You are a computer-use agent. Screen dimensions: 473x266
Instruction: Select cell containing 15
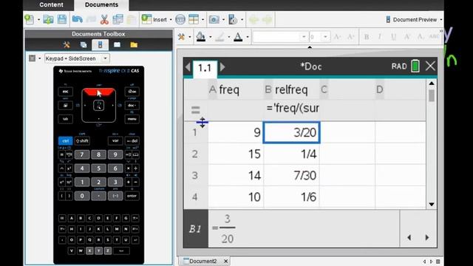(236, 154)
